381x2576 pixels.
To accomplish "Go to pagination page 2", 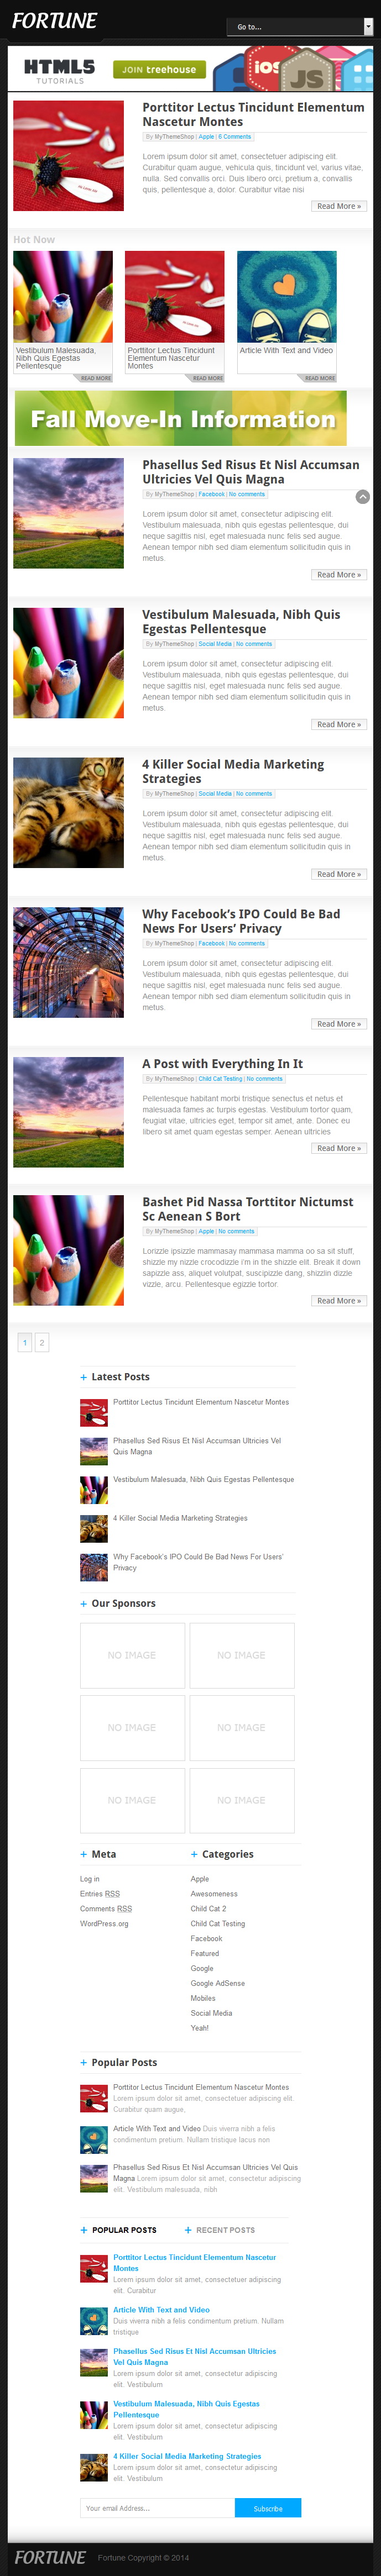I will [41, 1342].
